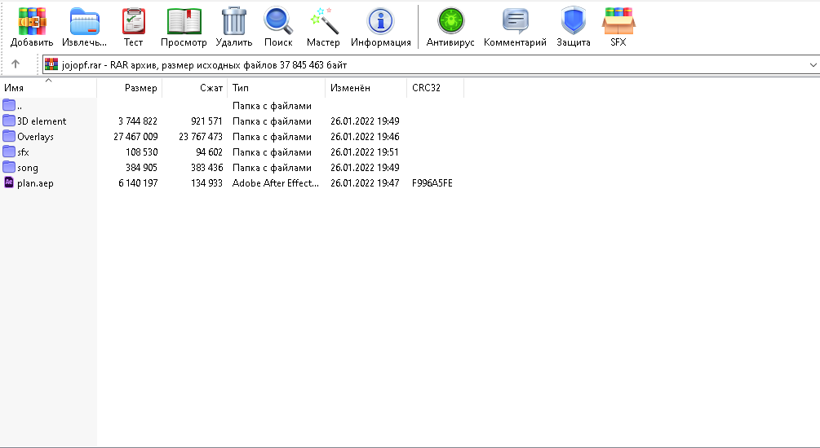Click size value 27 467 009
The height and width of the screenshot is (448, 820).
(x=135, y=137)
